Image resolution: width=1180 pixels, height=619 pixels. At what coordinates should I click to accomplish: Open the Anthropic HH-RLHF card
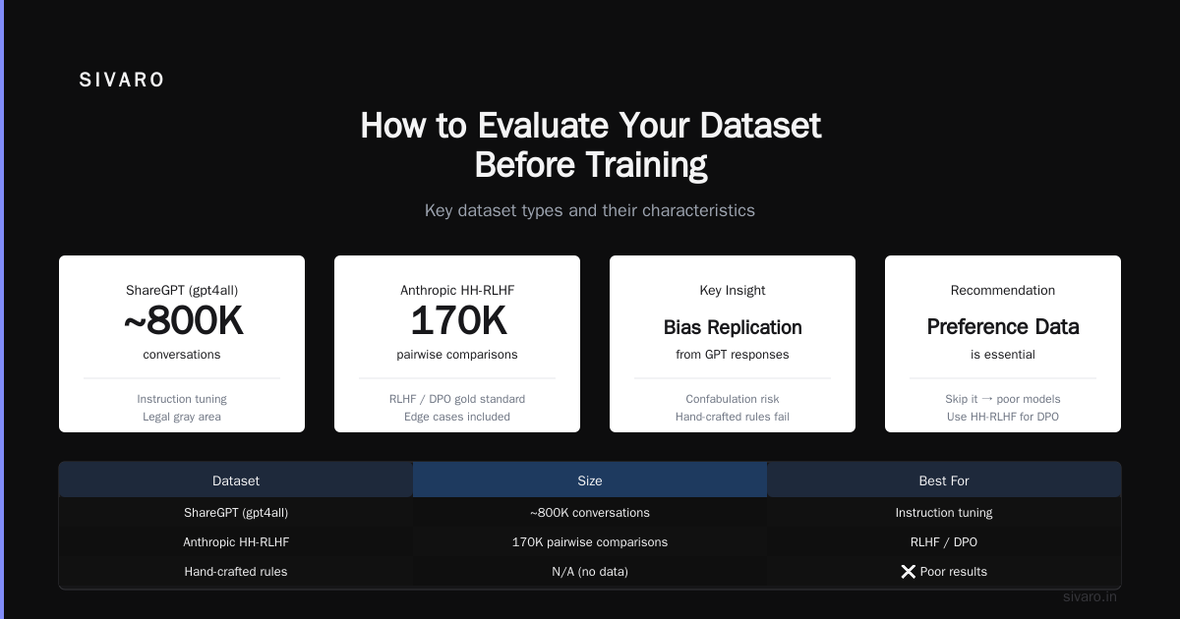pyautogui.click(x=457, y=344)
